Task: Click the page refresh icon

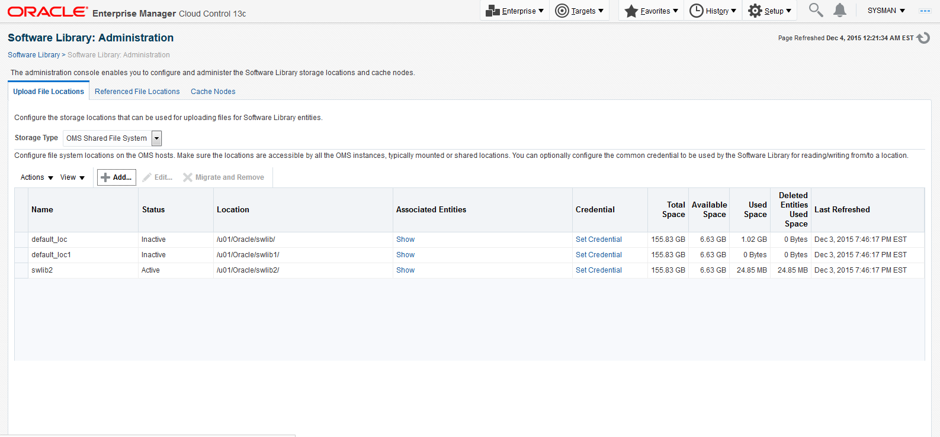Action: tap(923, 38)
